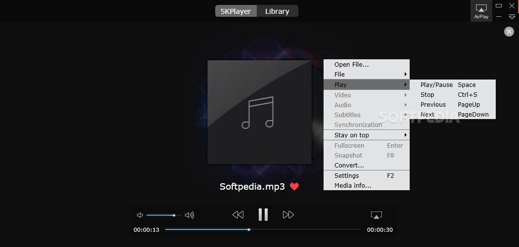Expand the File submenu
Viewport: 519px width, 247px height.
click(367, 75)
